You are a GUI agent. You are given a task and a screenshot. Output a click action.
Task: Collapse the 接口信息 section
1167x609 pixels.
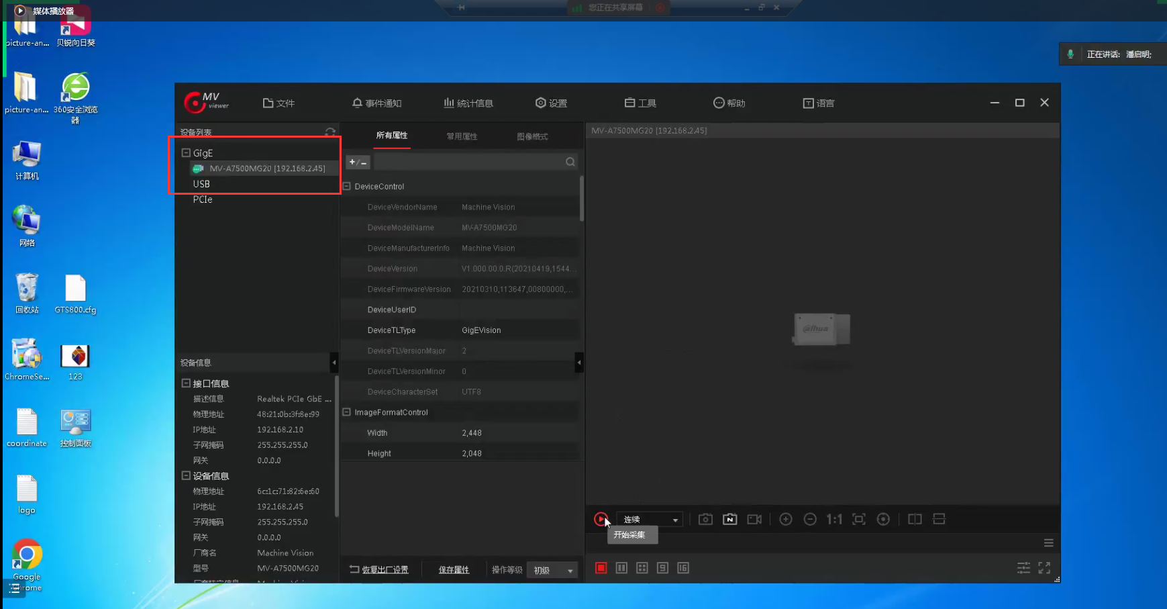pos(186,383)
